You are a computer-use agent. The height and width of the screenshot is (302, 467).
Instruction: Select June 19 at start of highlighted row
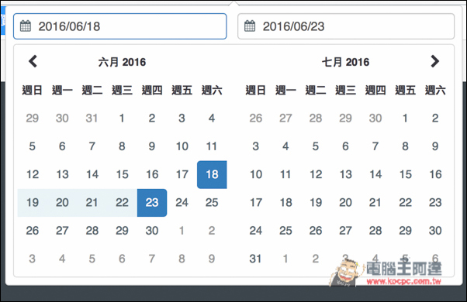[32, 203]
